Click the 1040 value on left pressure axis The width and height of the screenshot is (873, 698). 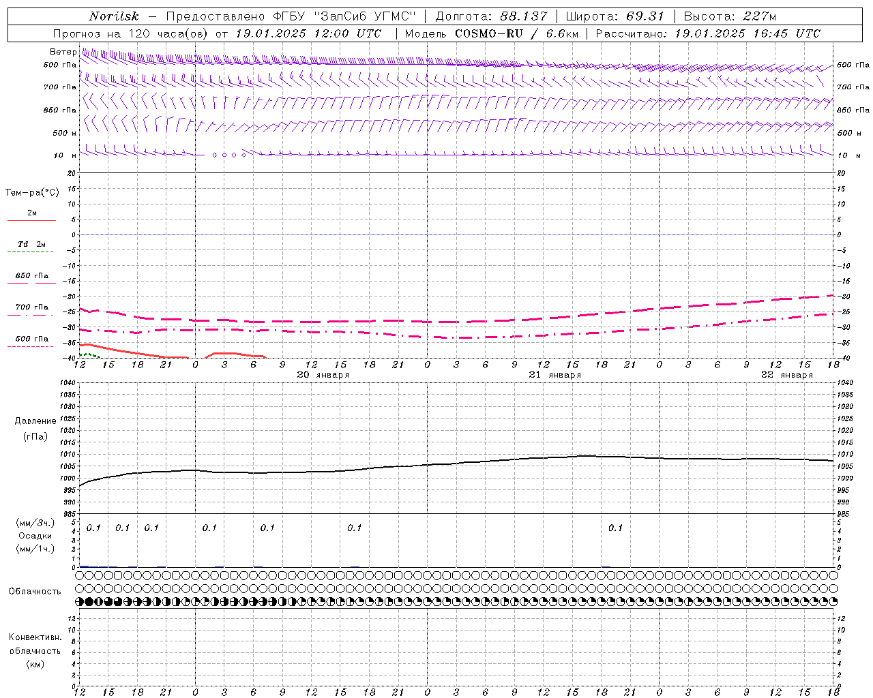[x=68, y=383]
